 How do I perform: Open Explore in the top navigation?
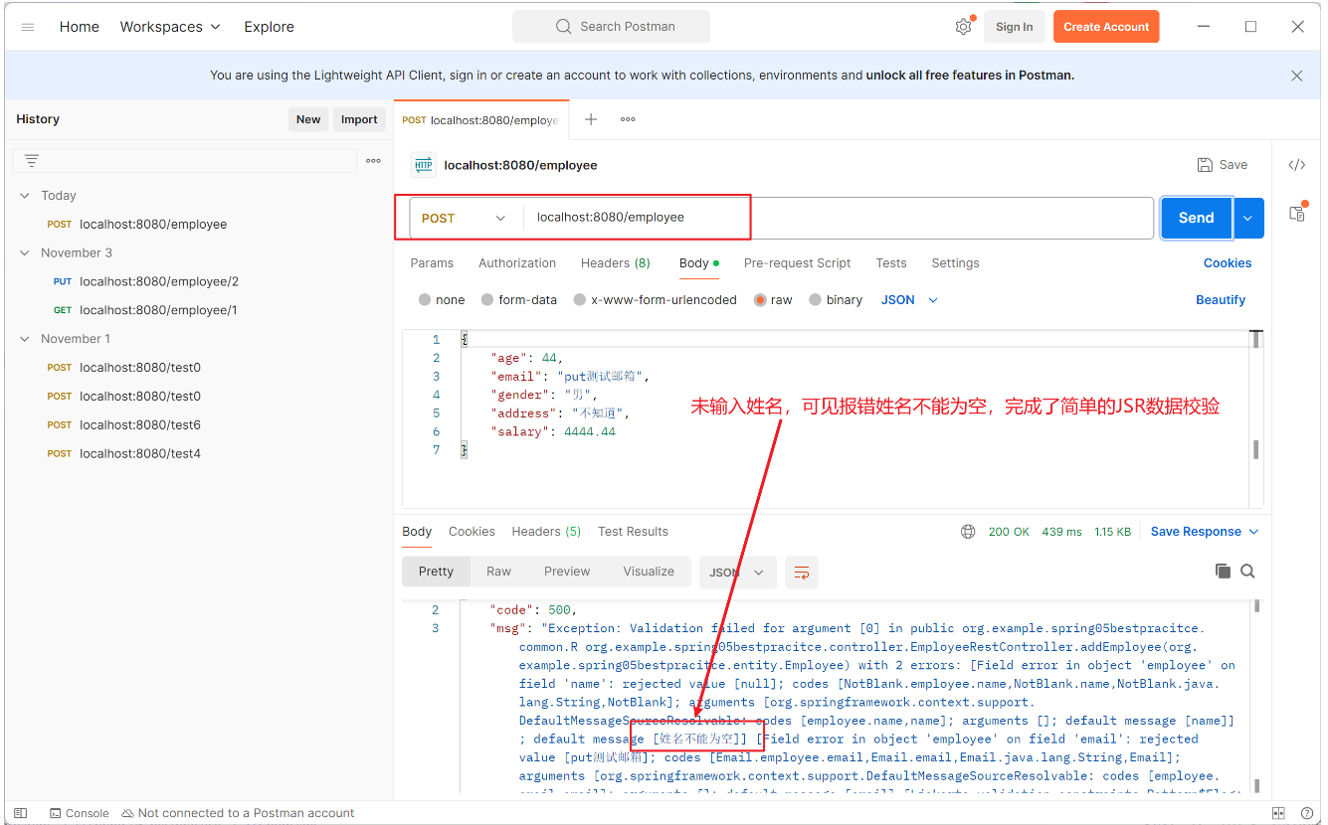pyautogui.click(x=270, y=27)
